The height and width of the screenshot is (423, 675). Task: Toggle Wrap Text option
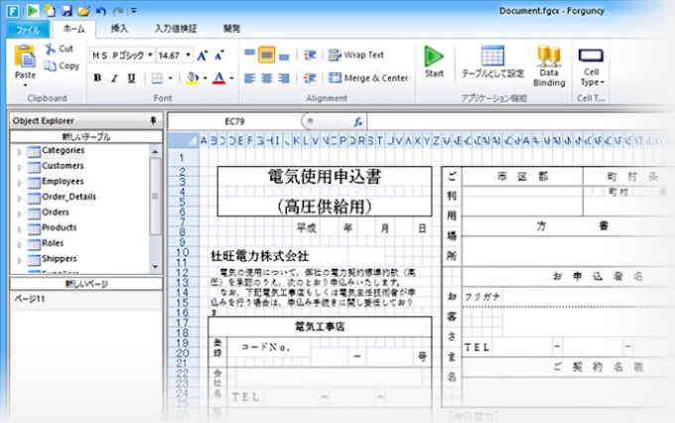pos(335,55)
